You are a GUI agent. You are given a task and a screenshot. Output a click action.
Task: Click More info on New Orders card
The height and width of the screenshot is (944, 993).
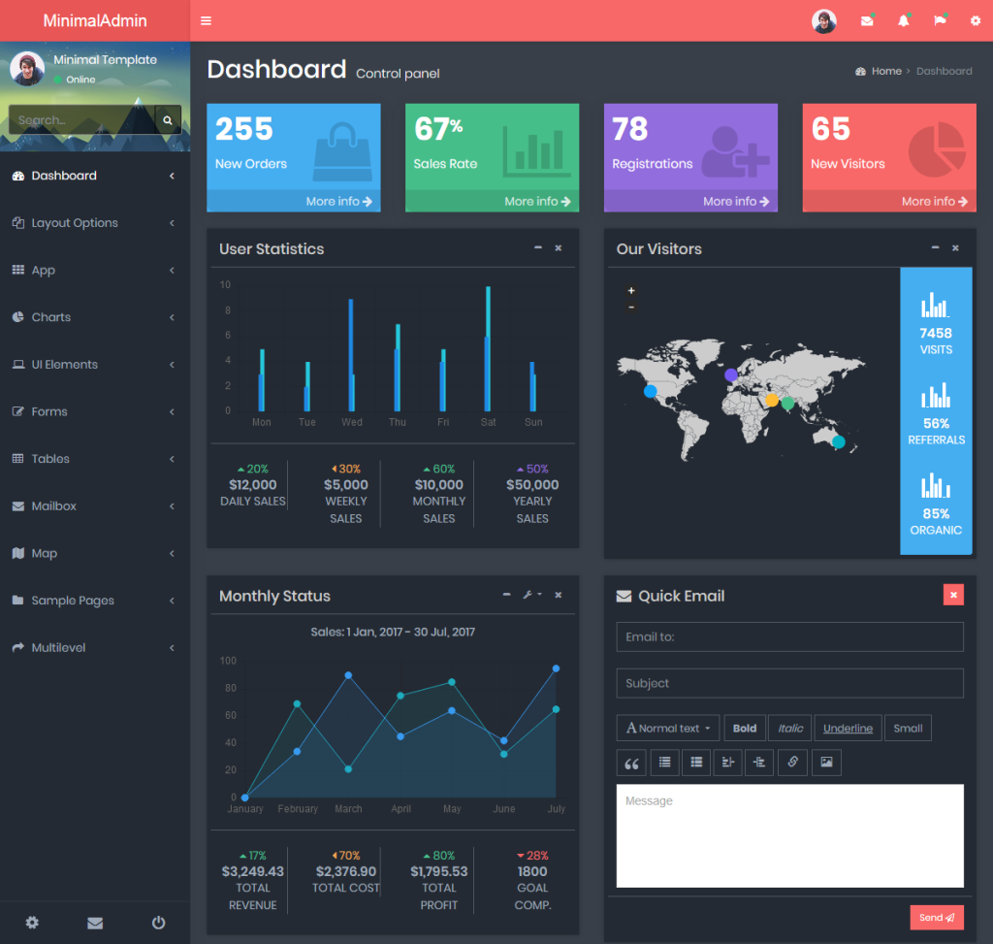[294, 202]
